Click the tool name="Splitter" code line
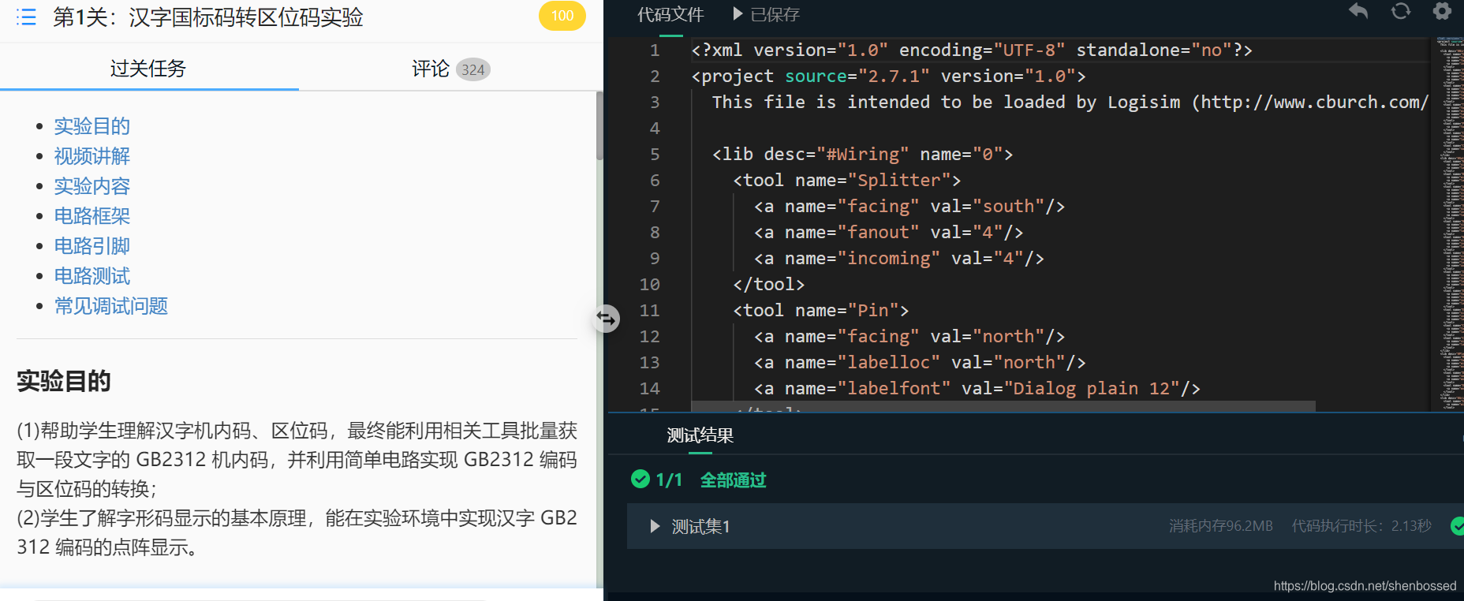 846,180
